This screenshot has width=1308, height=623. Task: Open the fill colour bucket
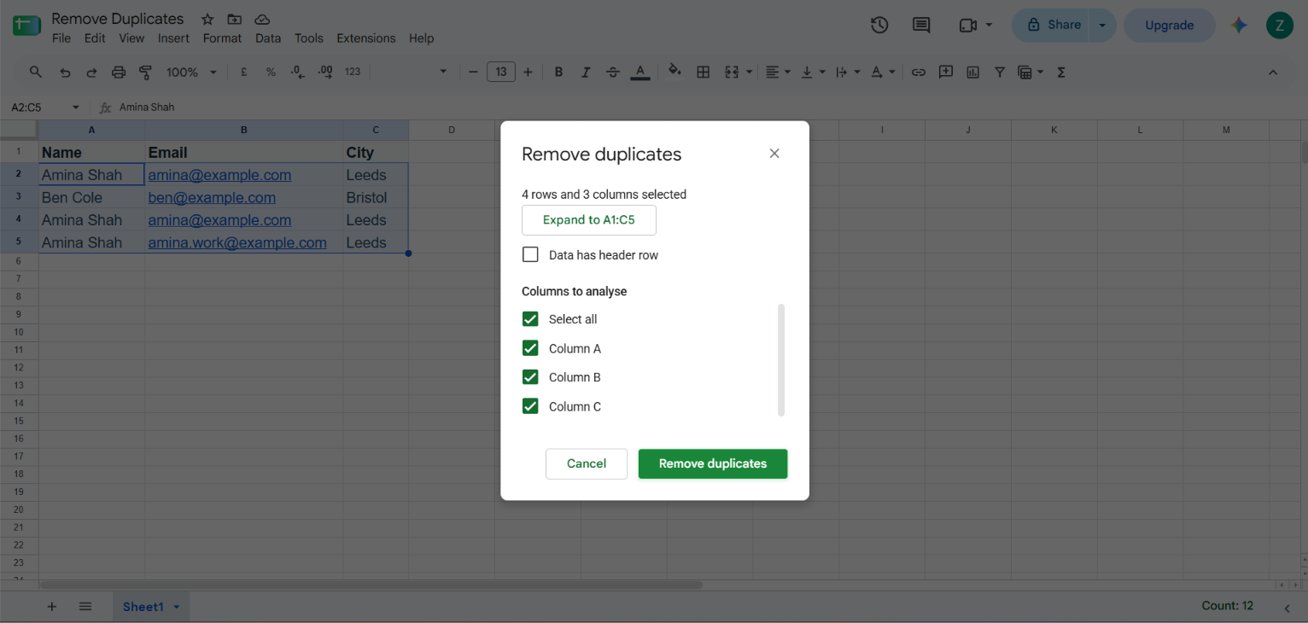(x=674, y=72)
